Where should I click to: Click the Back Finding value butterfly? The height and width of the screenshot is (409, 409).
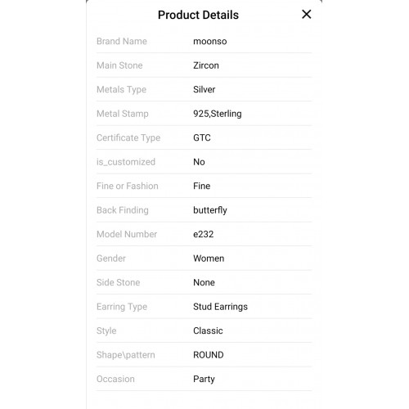[210, 210]
